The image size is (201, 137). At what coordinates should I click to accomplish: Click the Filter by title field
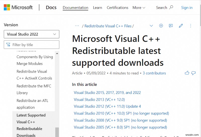(x=32, y=45)
